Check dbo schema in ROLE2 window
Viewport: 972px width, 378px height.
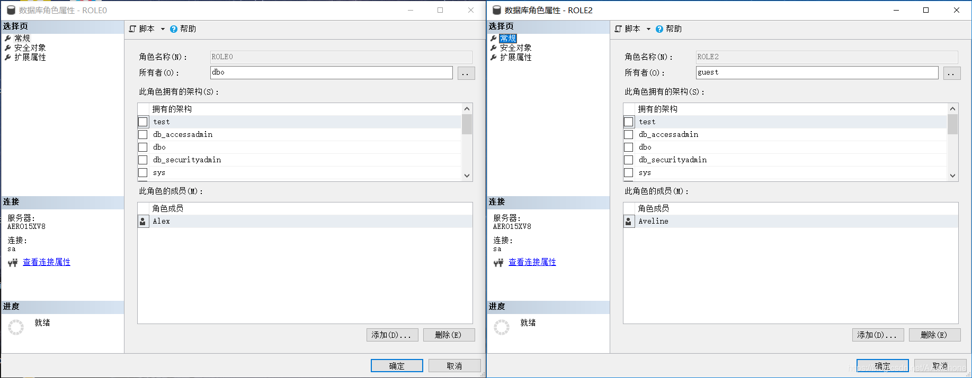tap(629, 147)
